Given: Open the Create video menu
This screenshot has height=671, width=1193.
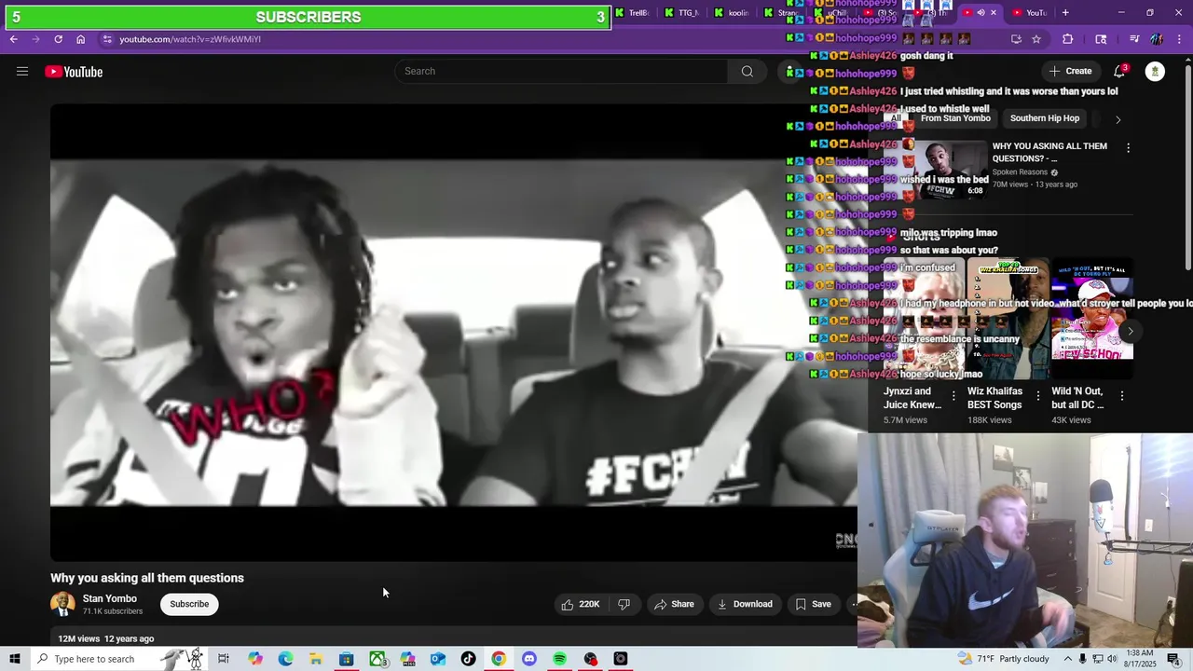Looking at the screenshot, I should coord(1070,71).
